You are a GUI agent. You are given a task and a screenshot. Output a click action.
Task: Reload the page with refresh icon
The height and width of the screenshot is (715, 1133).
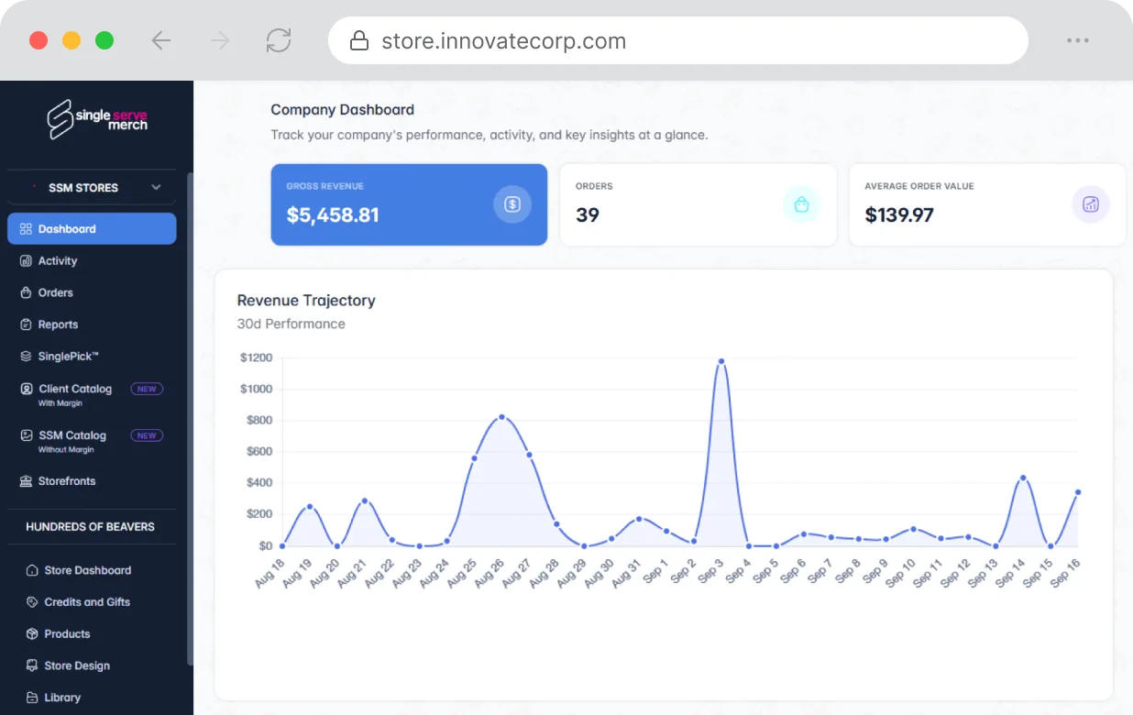279,40
